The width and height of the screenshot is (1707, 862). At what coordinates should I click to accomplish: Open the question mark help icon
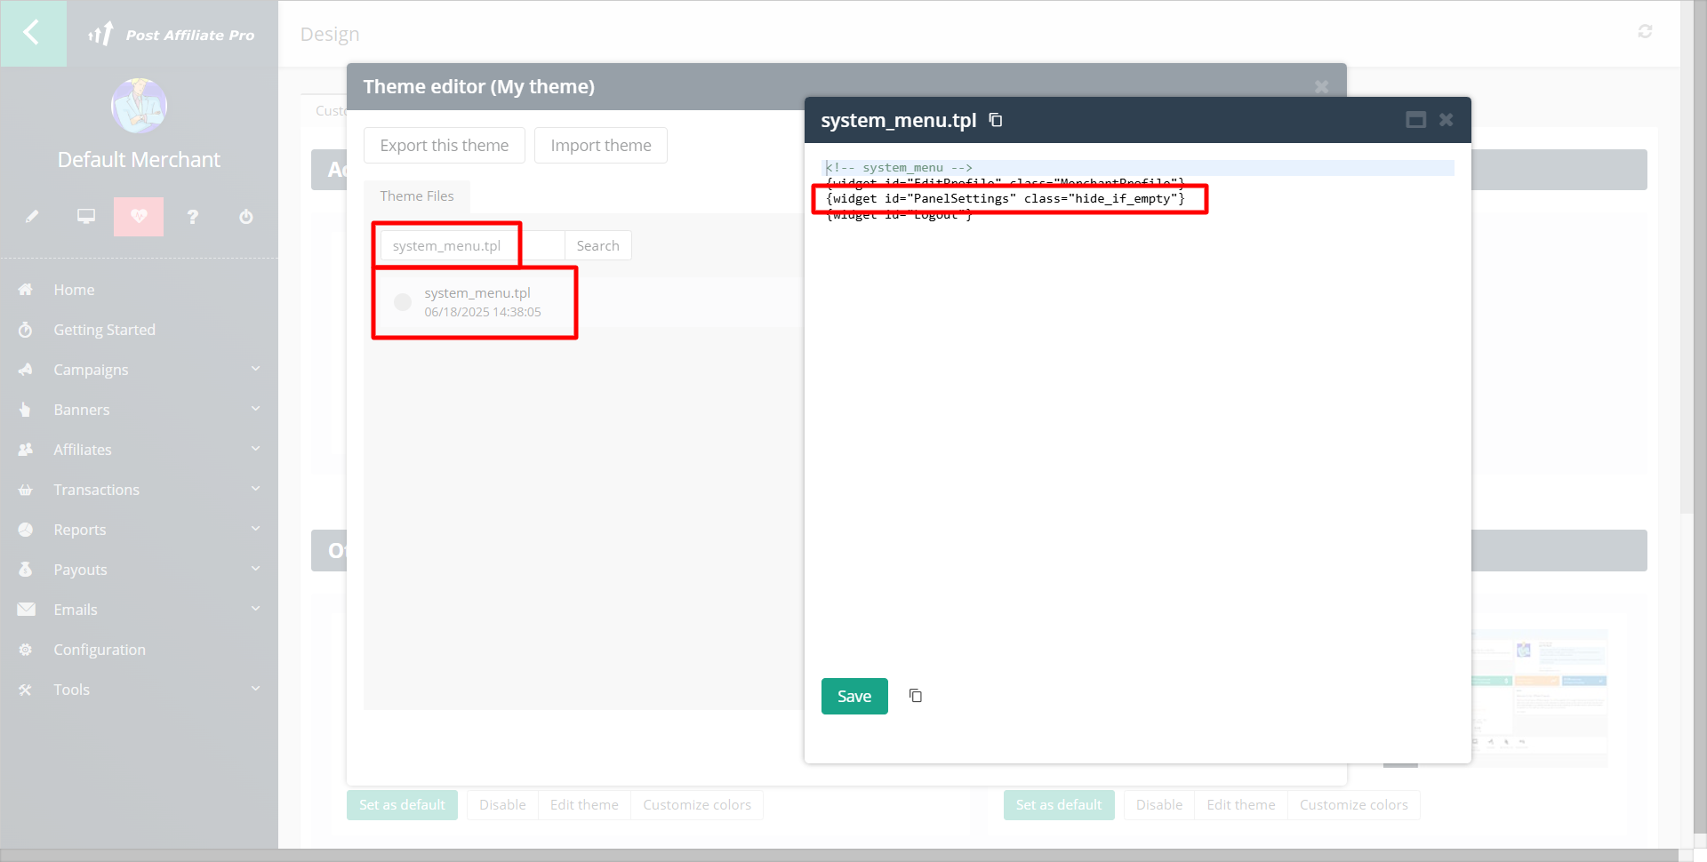click(193, 217)
